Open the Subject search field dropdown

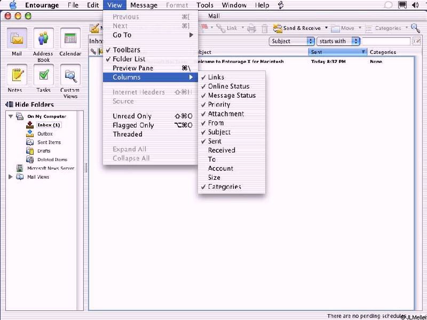[x=291, y=41]
